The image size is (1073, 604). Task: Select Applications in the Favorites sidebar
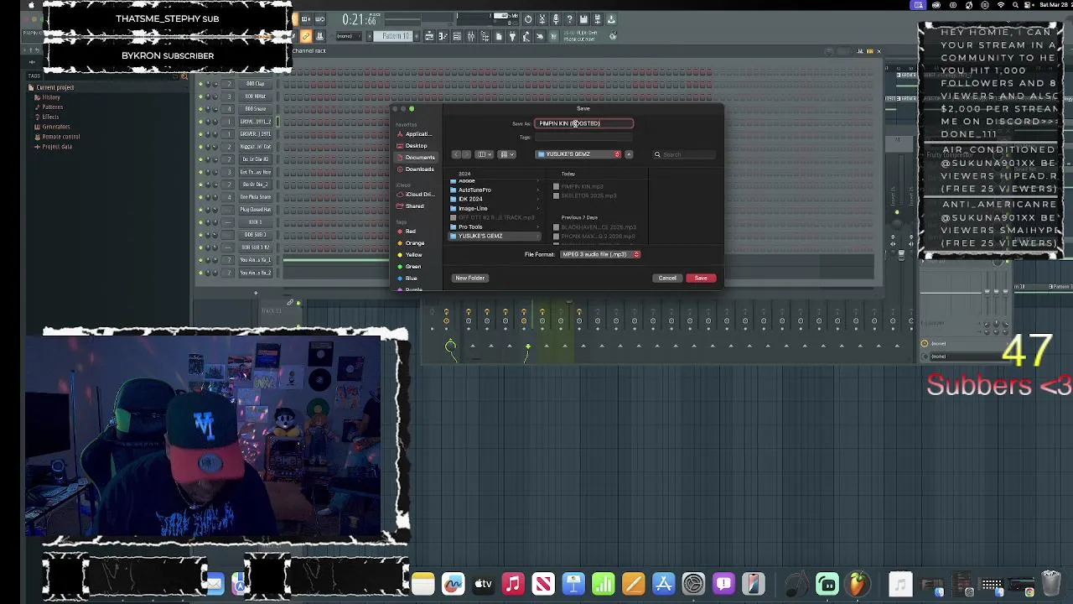point(414,134)
